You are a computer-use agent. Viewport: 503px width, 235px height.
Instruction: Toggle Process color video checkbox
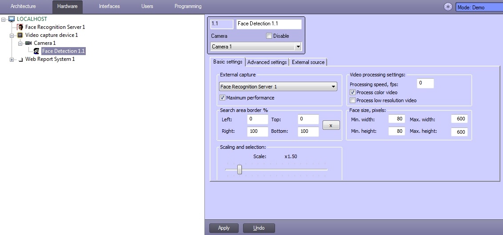353,92
